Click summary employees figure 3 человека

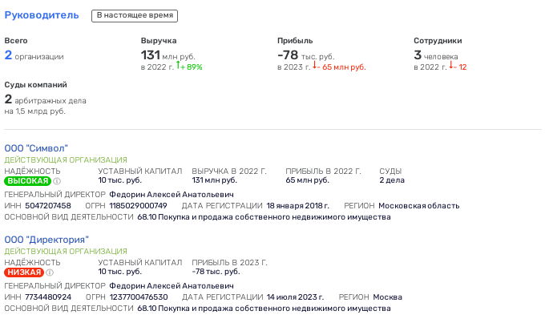coord(436,55)
